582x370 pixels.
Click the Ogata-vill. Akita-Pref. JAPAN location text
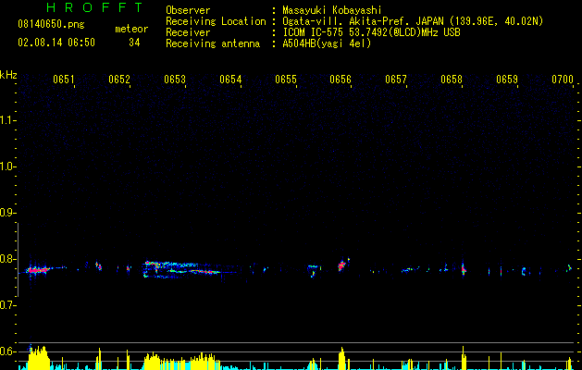pyautogui.click(x=413, y=21)
